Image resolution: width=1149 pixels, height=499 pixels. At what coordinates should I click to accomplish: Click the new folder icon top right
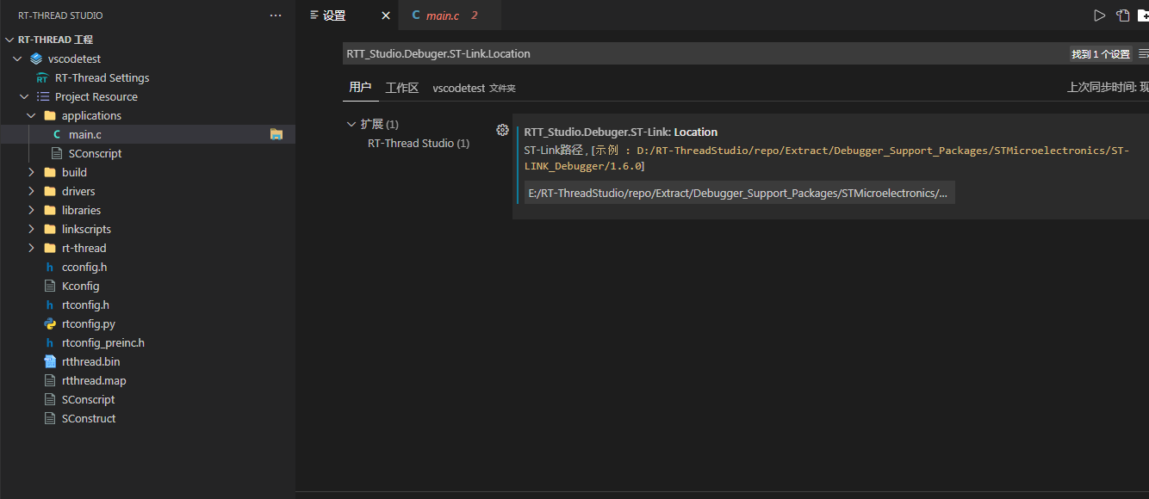pos(1146,15)
